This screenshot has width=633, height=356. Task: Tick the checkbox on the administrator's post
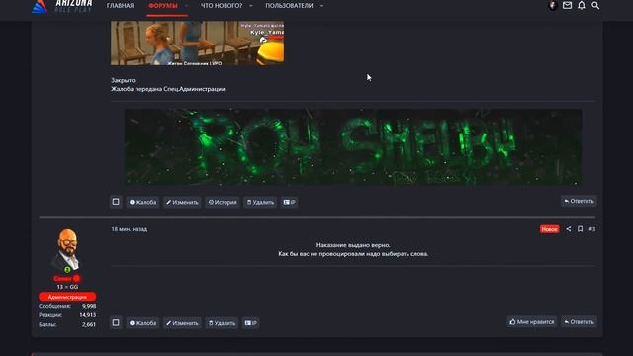click(116, 322)
